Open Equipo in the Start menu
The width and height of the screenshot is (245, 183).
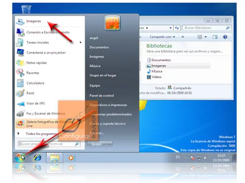(95, 86)
